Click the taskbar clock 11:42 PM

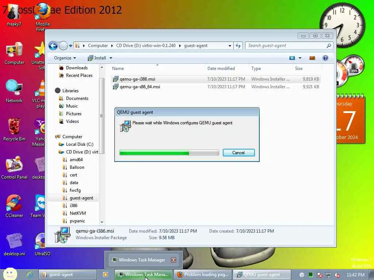355,275
